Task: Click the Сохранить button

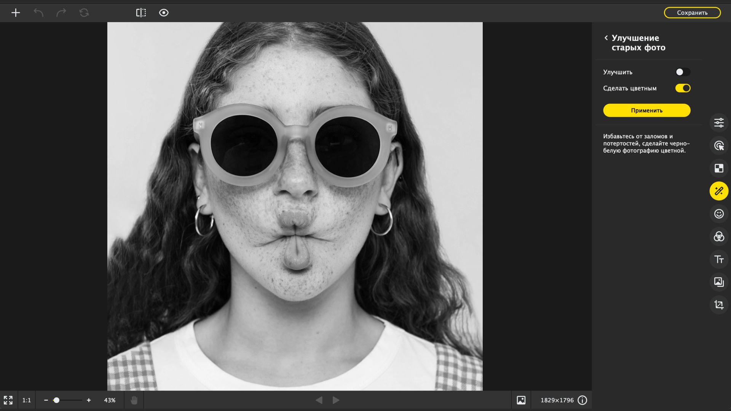Action: (x=692, y=13)
